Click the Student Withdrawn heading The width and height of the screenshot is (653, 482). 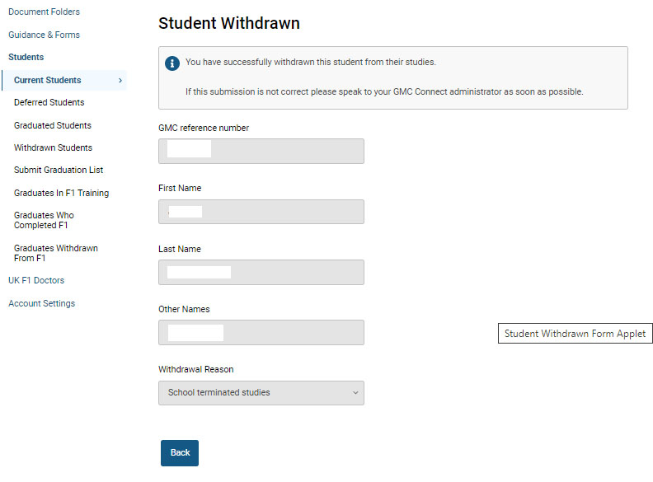(228, 23)
